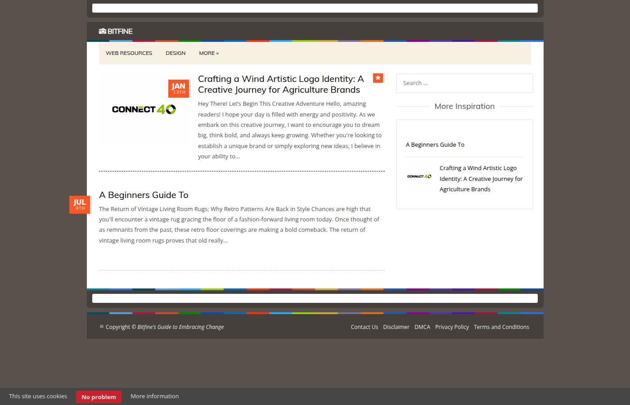
Task: Open the A Beginners Guide To main post title
Action: tap(144, 195)
